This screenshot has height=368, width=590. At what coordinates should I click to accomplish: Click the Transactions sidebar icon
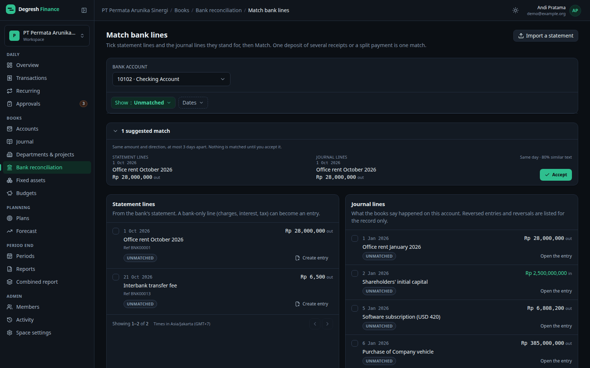point(10,78)
